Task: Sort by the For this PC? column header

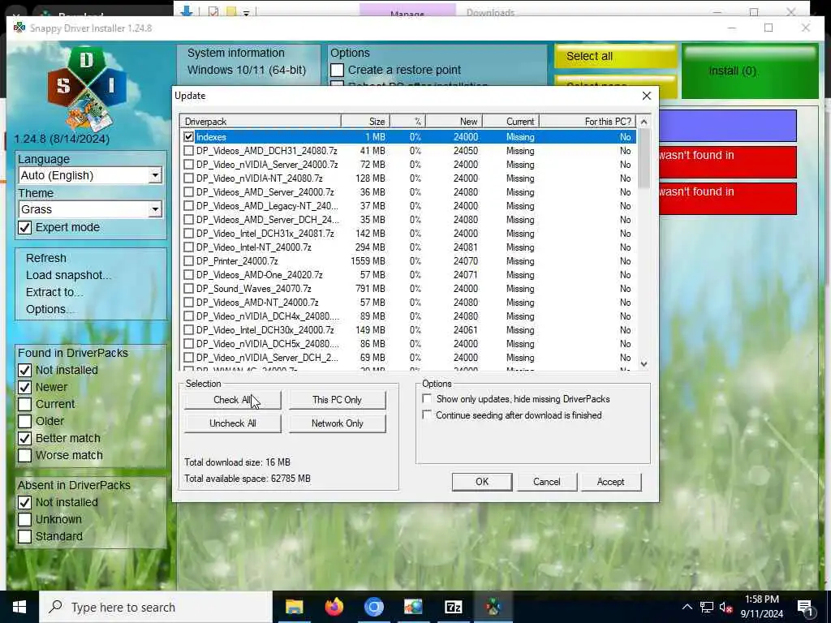Action: click(x=588, y=122)
